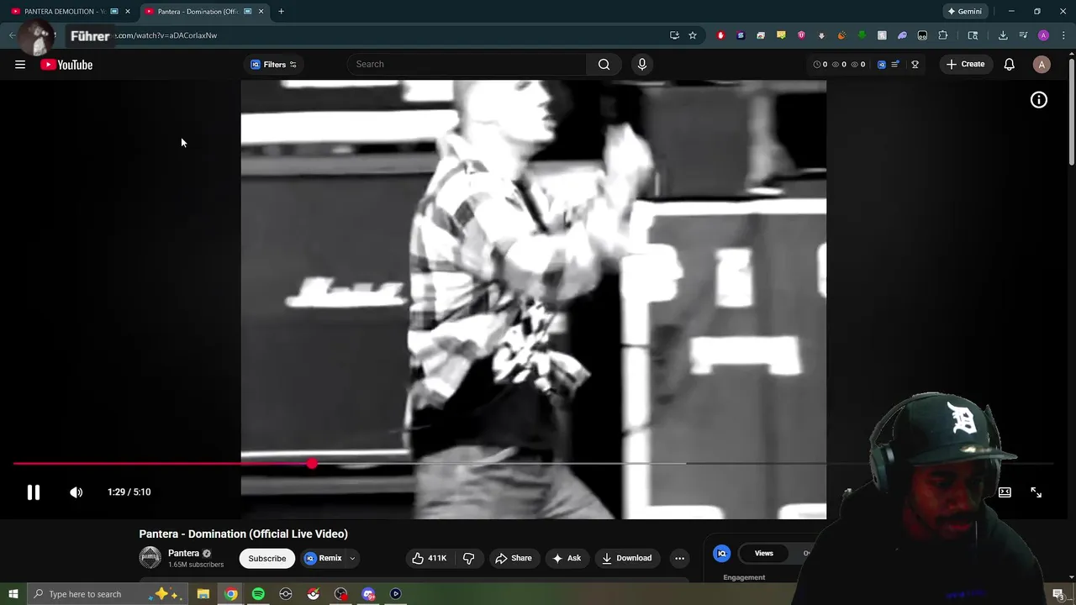
Task: Open the Create menu
Action: tap(965, 65)
